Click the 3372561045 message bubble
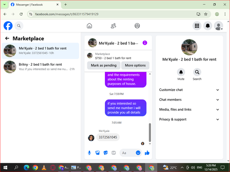Viewport: 230px width, 172px height. (x=108, y=137)
